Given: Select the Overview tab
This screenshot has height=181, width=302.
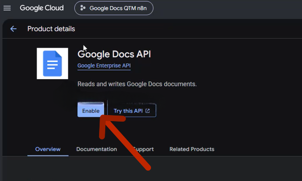Looking at the screenshot, I should pyautogui.click(x=48, y=149).
